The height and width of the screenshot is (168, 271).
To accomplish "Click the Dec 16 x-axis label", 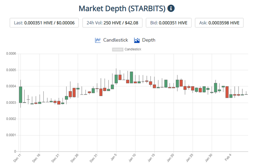I will coord(36,158).
